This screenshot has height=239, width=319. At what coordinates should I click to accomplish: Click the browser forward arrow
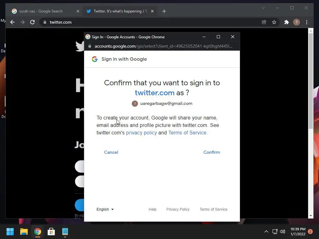(22, 22)
